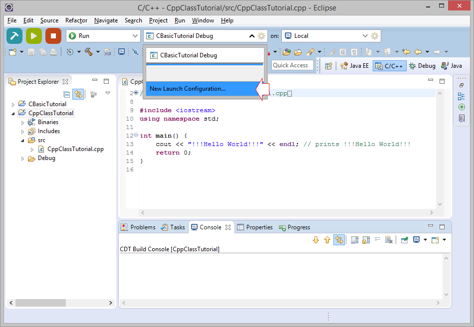Toggle the Console link arrows button
The image size is (474, 327).
pos(339,240)
